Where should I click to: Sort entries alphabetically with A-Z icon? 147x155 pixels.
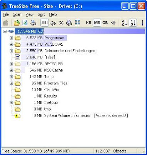point(124,23)
